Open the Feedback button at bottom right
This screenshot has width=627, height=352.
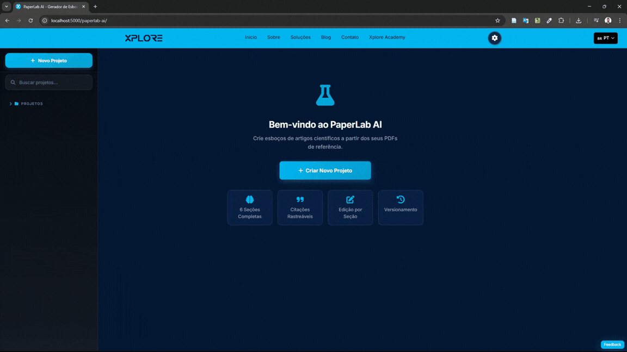(612, 344)
